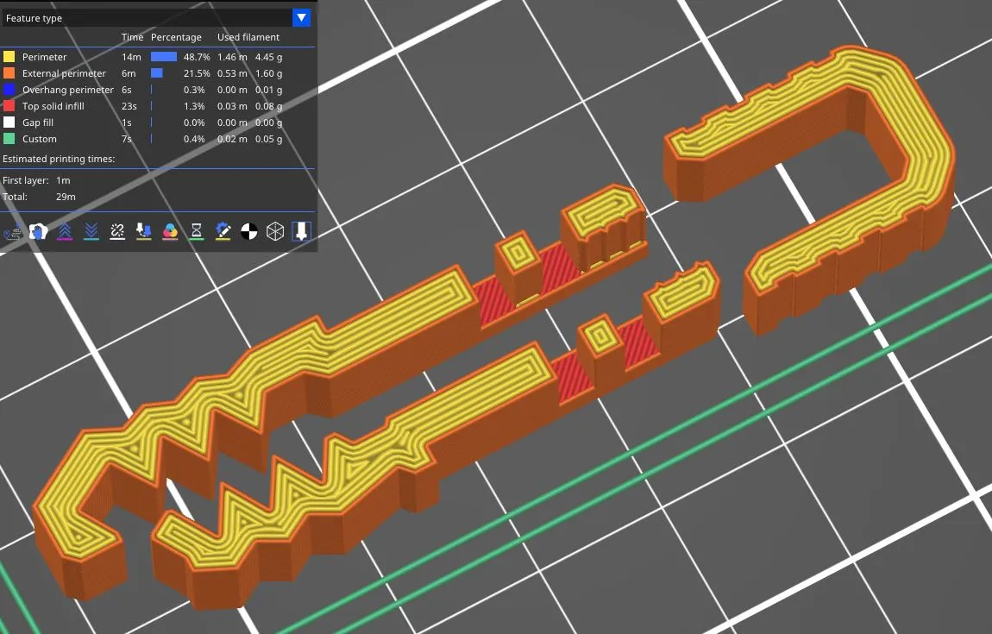Image resolution: width=992 pixels, height=634 pixels.
Task: Toggle tool marker arrow icon
Action: pyautogui.click(x=301, y=231)
